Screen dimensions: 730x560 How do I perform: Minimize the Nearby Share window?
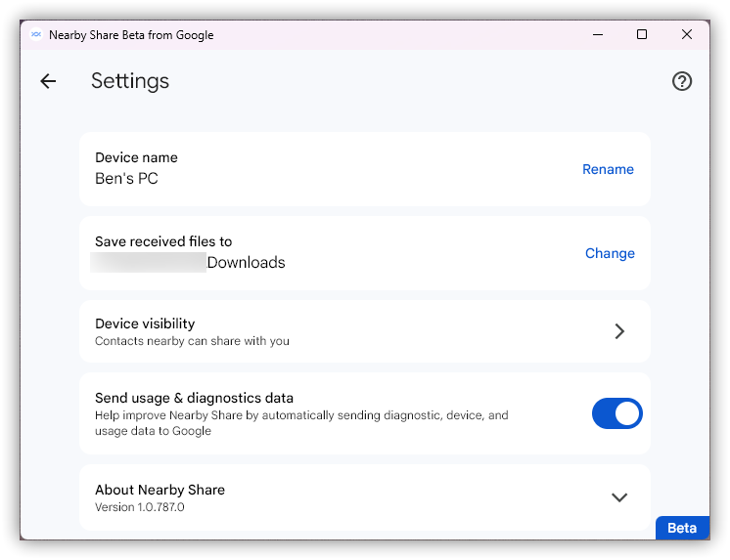pyautogui.click(x=597, y=35)
